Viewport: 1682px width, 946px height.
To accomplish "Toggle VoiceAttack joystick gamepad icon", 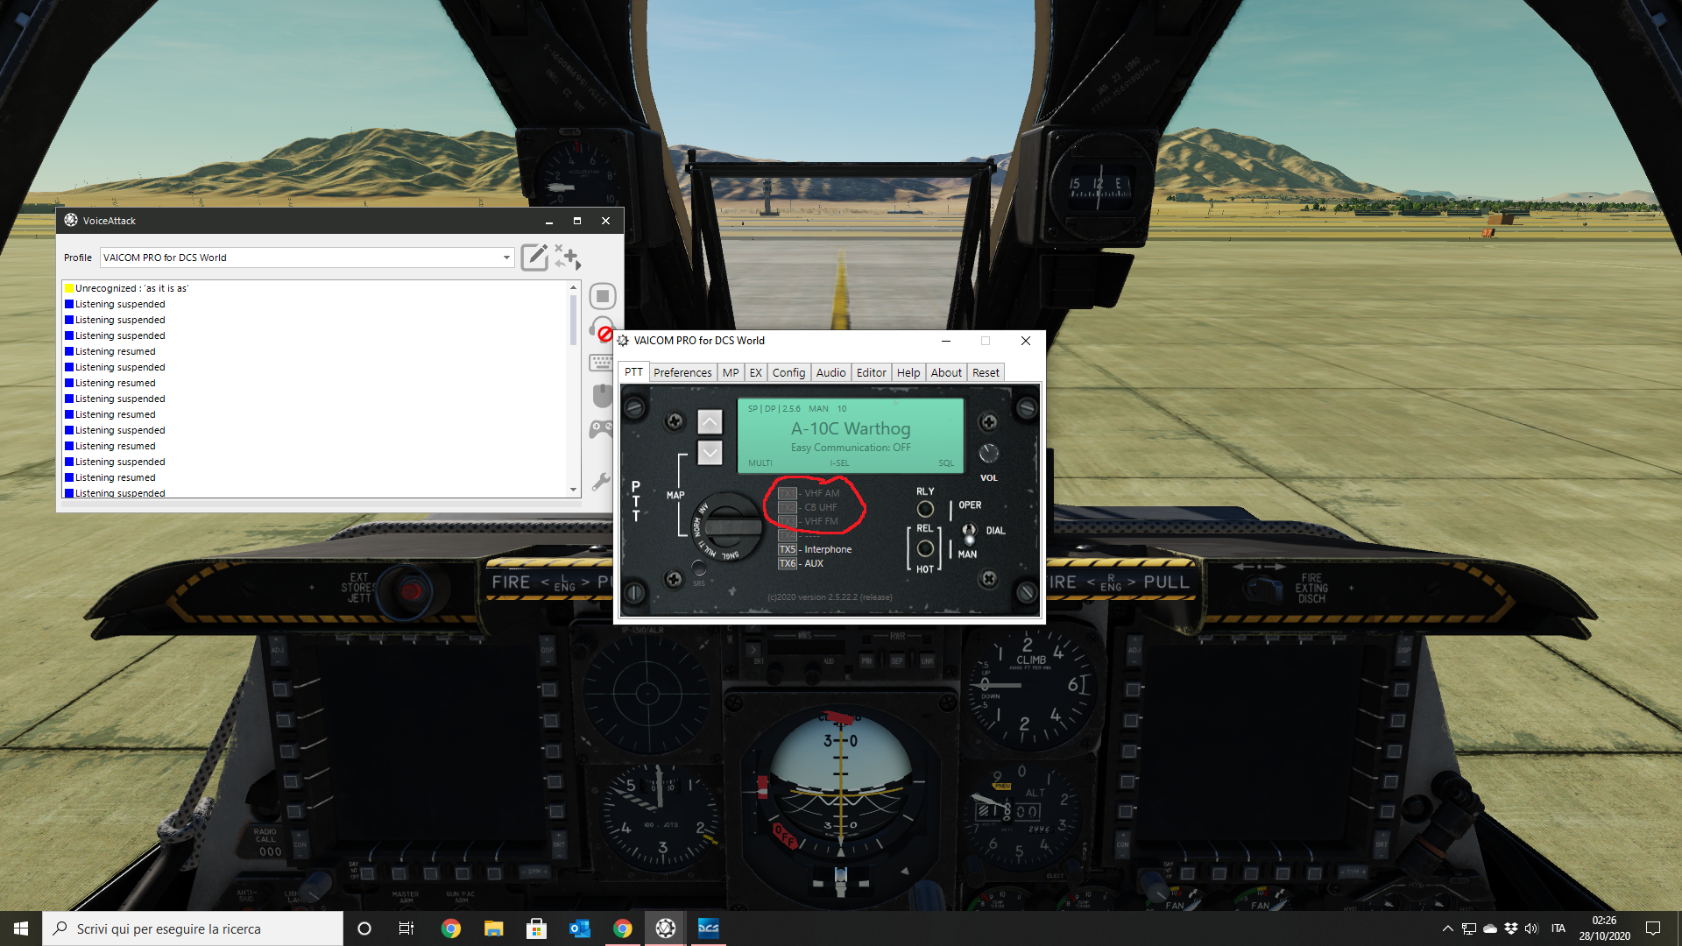I will tap(602, 429).
